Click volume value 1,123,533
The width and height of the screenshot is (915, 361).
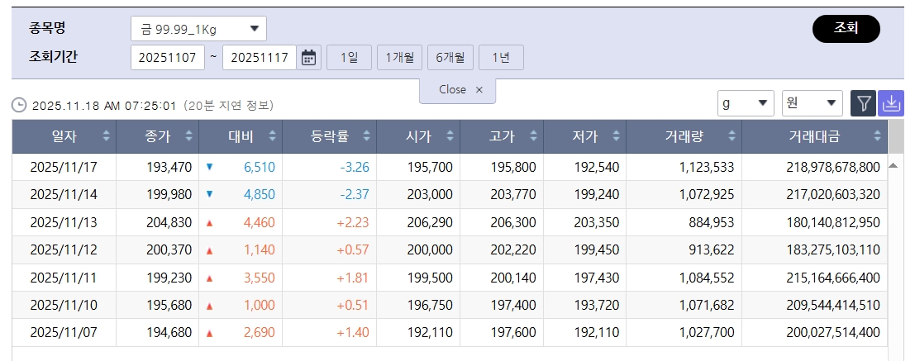click(707, 168)
